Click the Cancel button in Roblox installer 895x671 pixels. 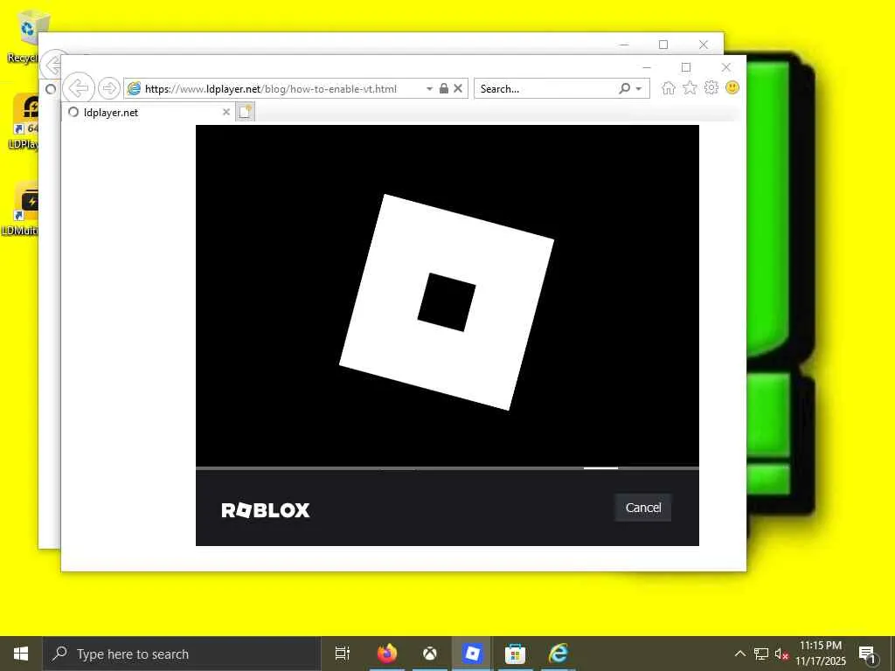pyautogui.click(x=642, y=508)
